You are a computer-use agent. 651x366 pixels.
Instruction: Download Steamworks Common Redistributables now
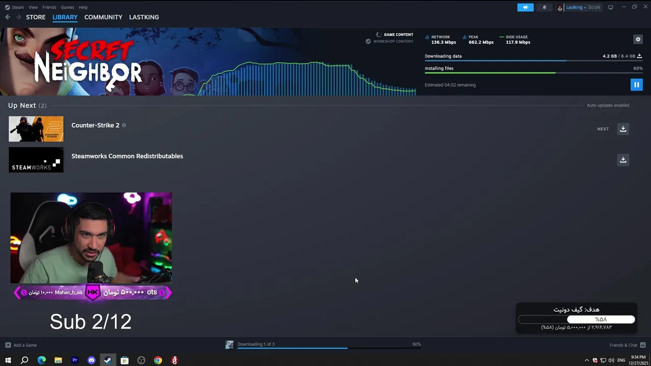click(623, 160)
